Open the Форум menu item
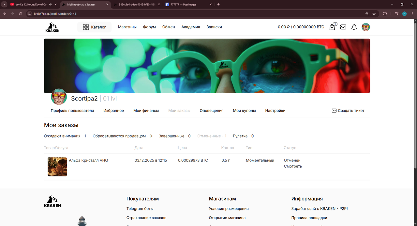 tap(149, 27)
